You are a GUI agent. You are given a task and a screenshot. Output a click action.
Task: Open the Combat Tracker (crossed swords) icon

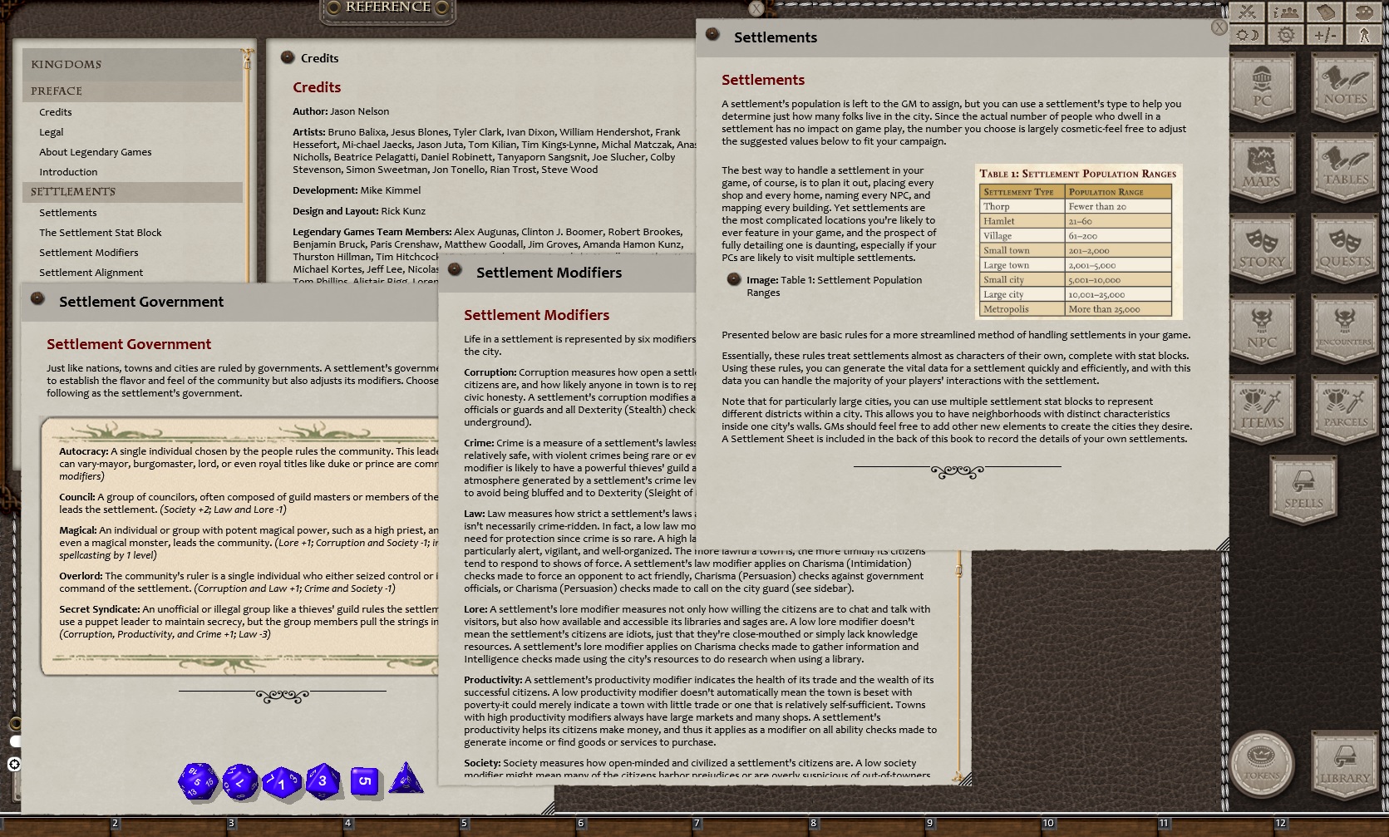point(1247,12)
